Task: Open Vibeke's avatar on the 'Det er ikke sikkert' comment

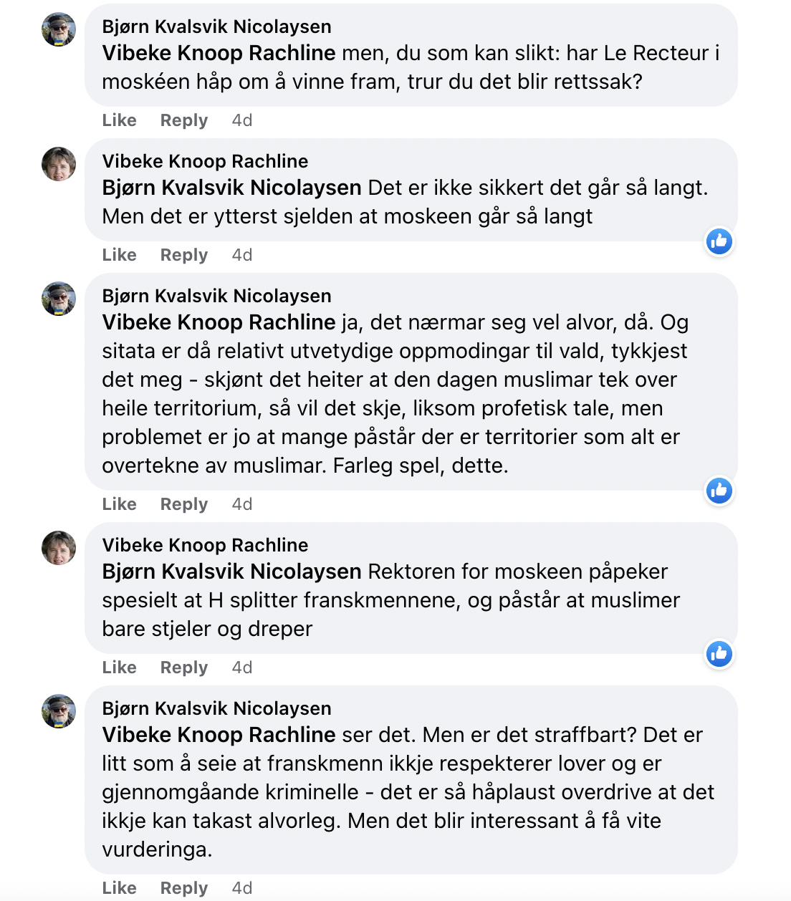Action: [59, 164]
